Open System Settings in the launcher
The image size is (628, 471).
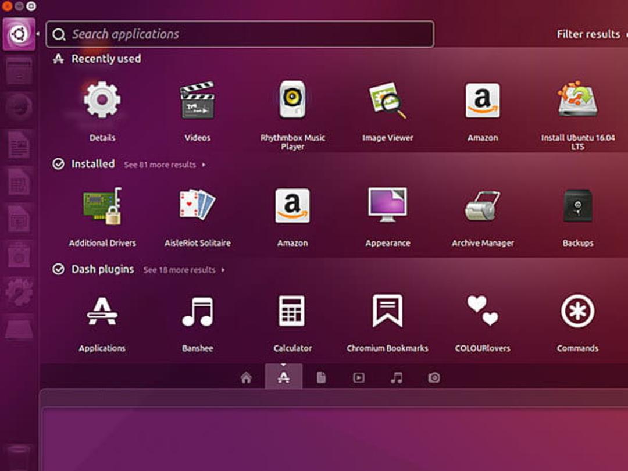[19, 292]
